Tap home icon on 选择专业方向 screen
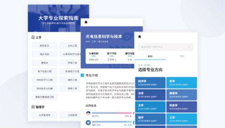 pos(140,37)
